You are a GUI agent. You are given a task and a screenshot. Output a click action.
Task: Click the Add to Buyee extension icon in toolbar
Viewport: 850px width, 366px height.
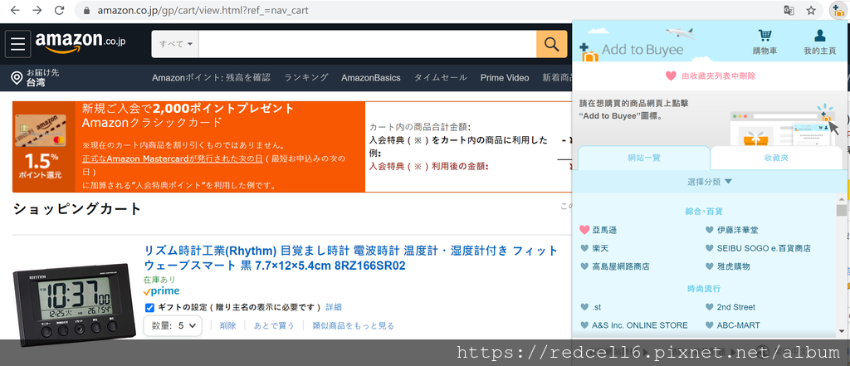[x=838, y=10]
